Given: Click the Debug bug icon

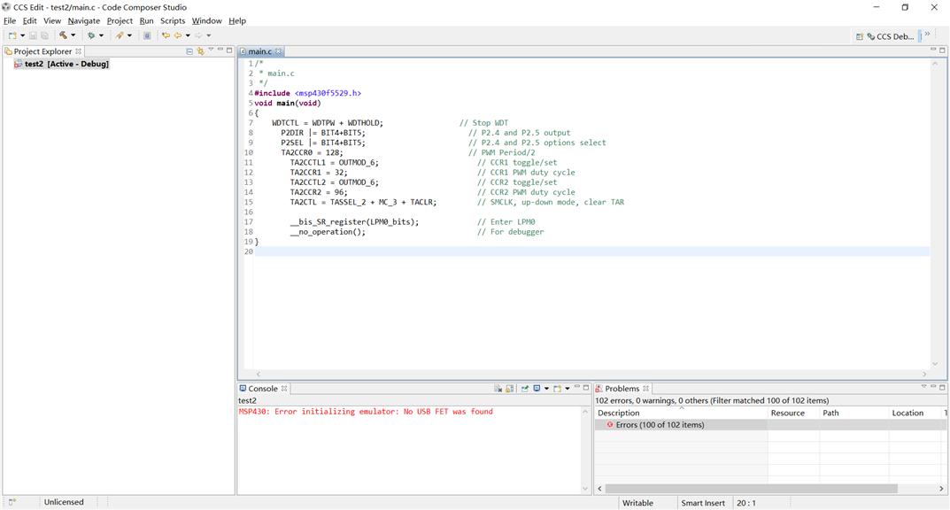Looking at the screenshot, I should [x=90, y=35].
